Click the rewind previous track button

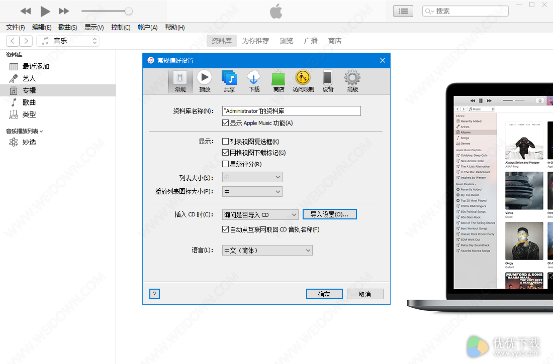tap(26, 11)
